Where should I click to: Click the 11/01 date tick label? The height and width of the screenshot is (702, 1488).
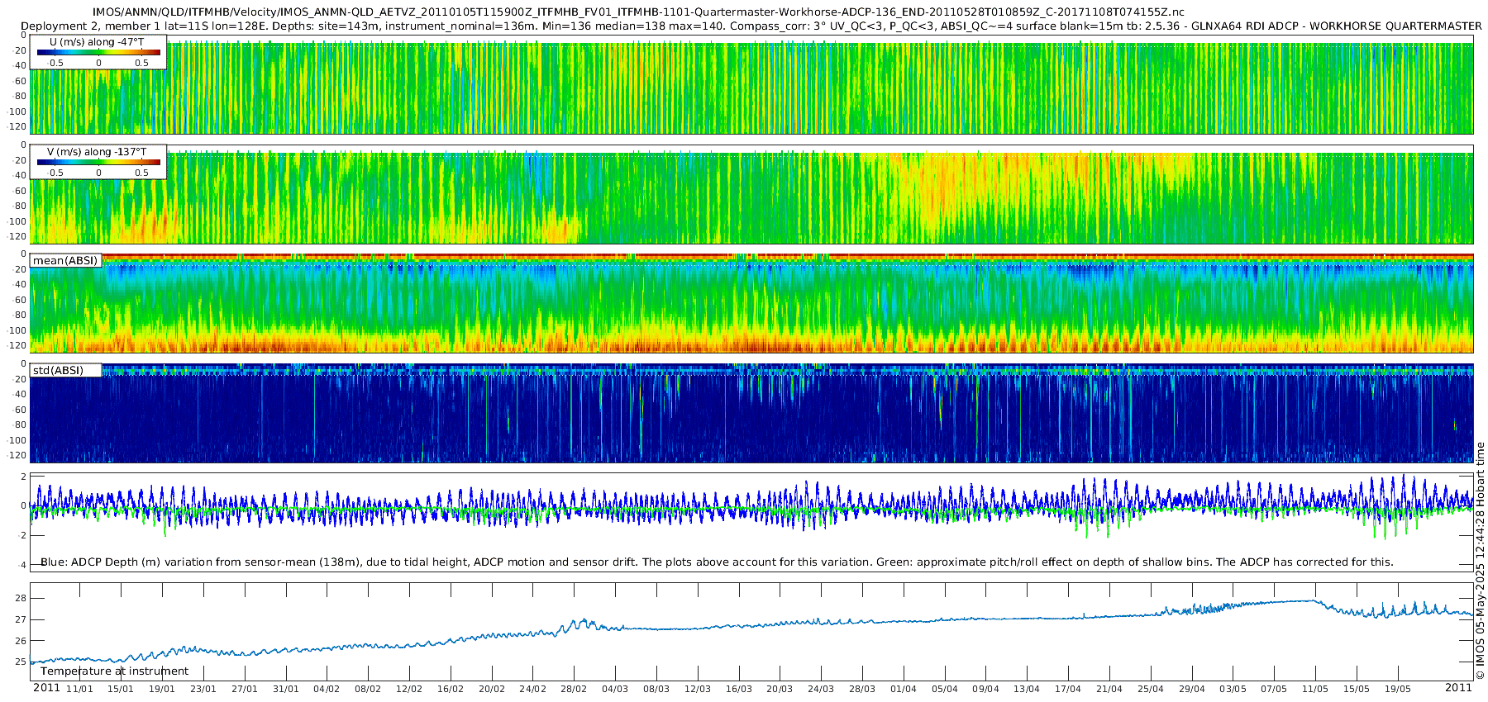point(79,689)
